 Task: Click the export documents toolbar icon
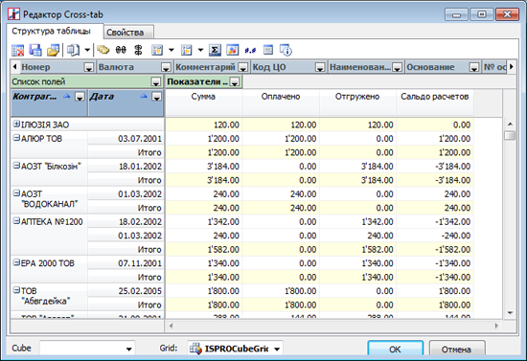(x=73, y=51)
